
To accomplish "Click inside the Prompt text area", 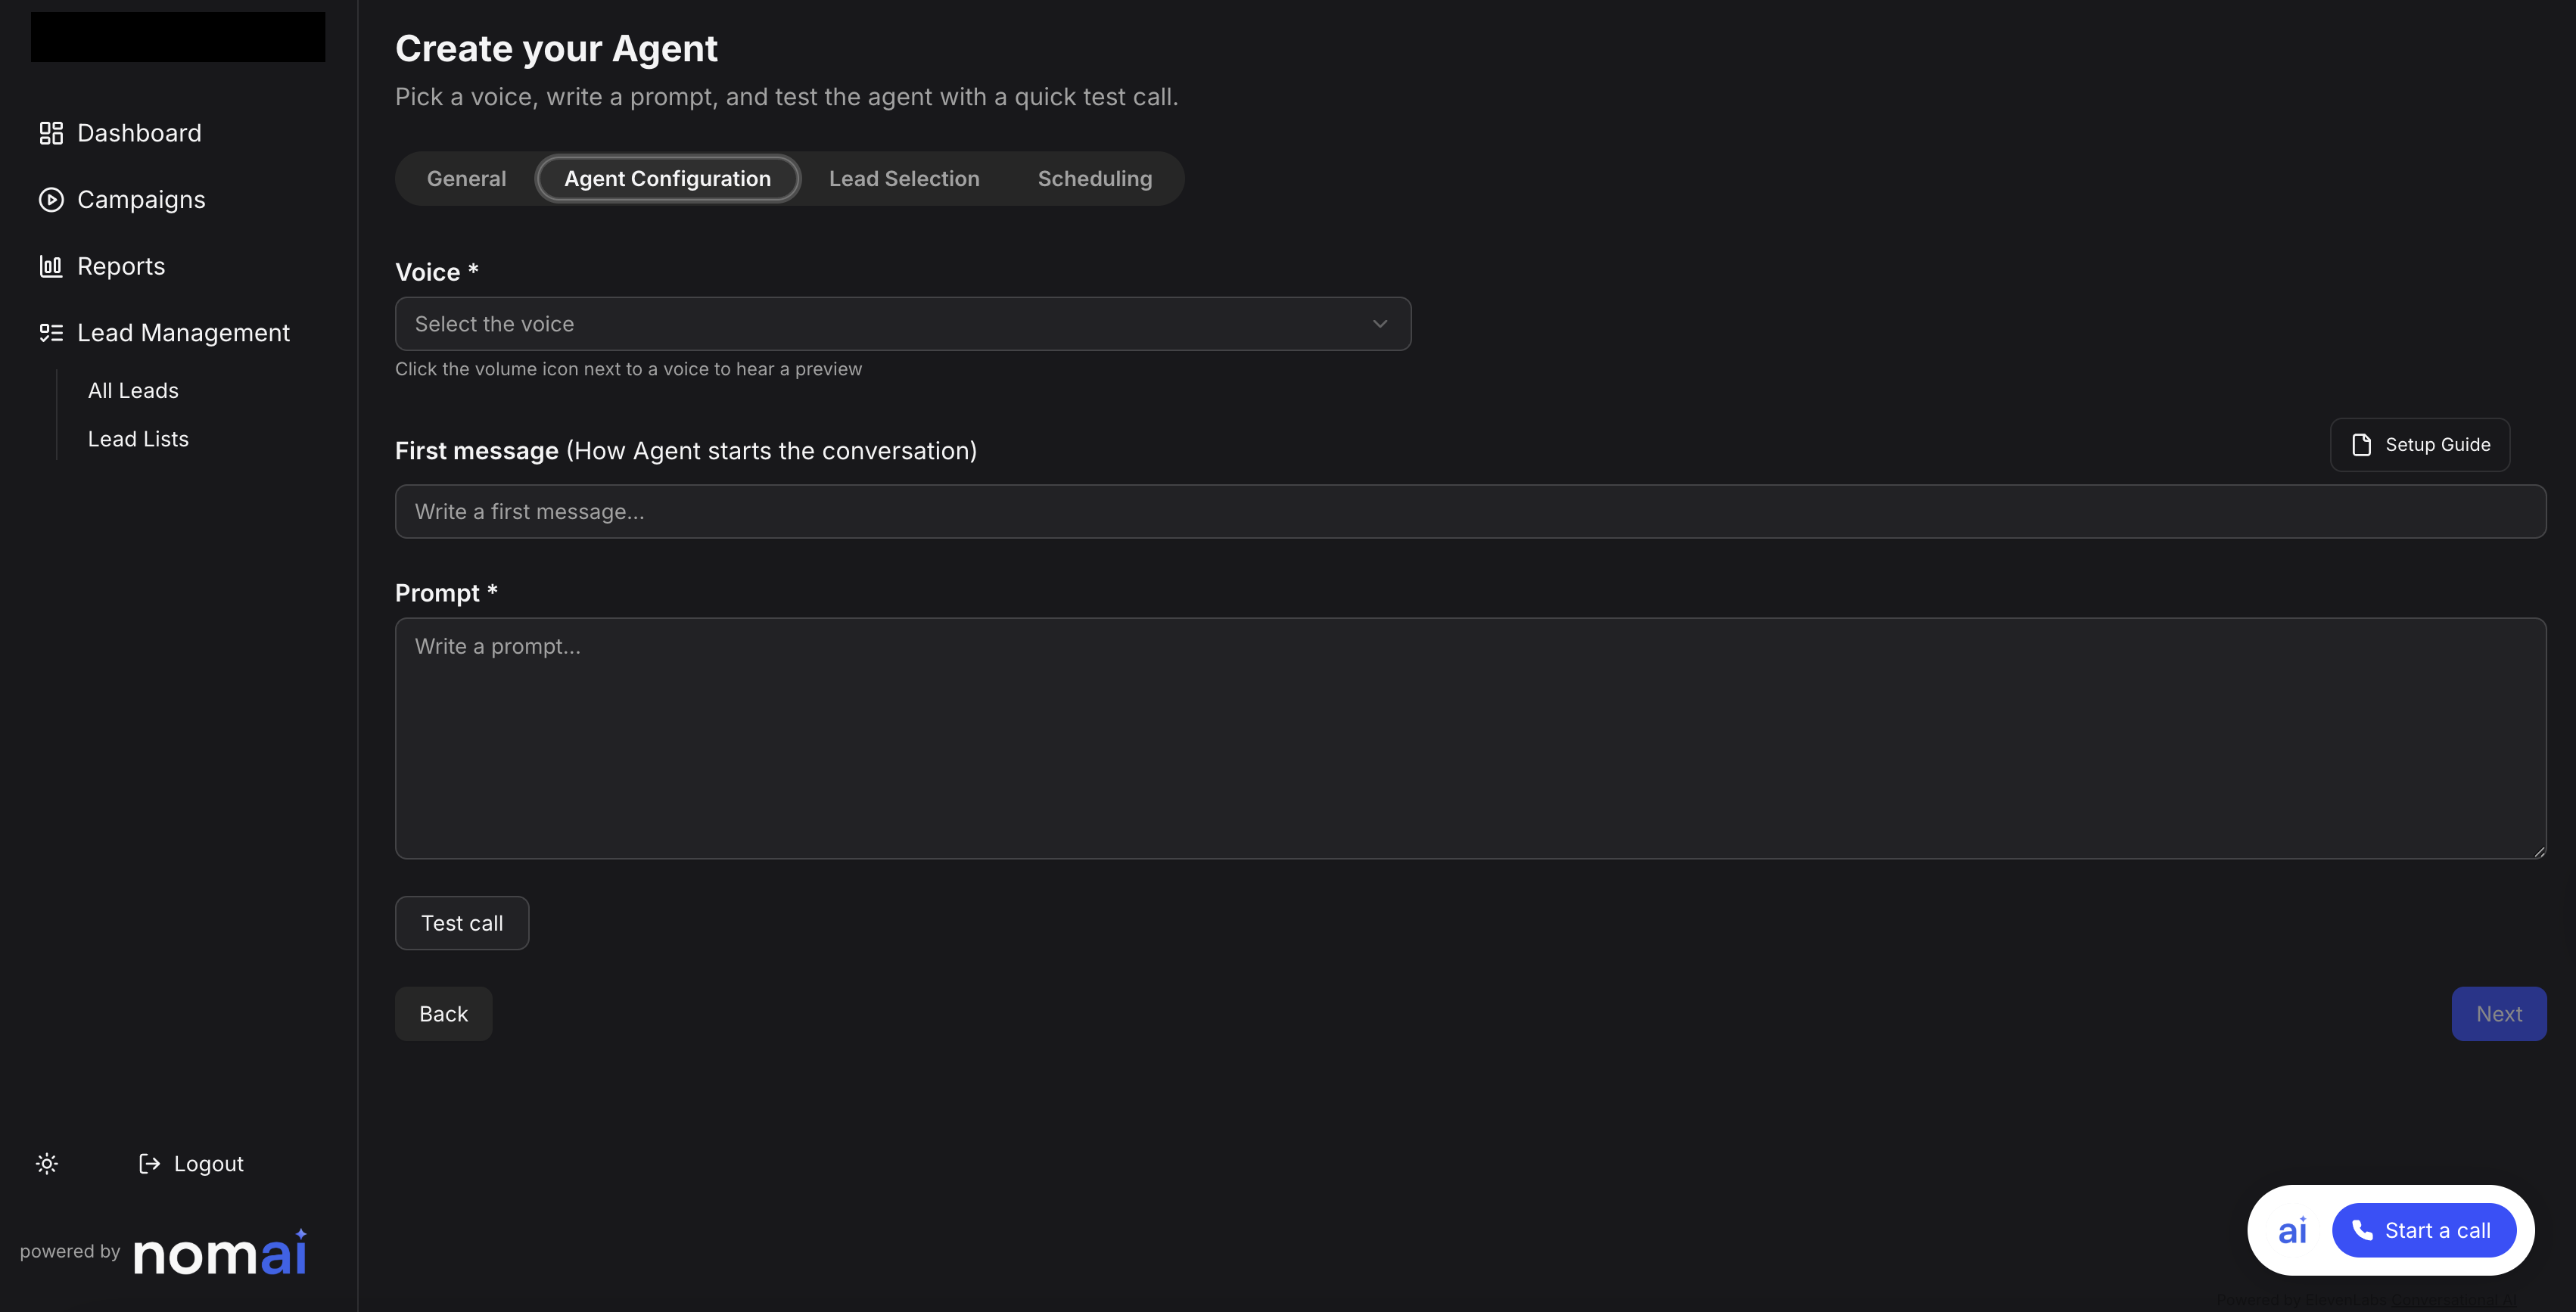I will tap(1470, 738).
